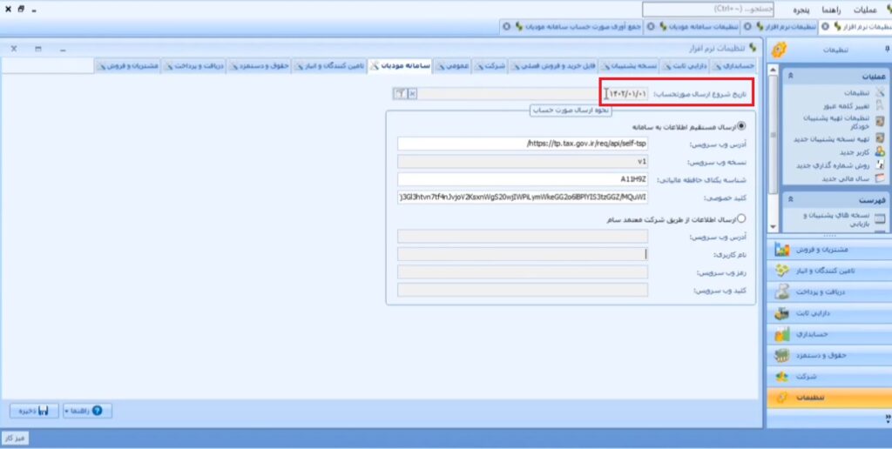Screen dimensions: 892x449
Task: Open the تامین کنندگان و انبار module
Action: click(829, 271)
